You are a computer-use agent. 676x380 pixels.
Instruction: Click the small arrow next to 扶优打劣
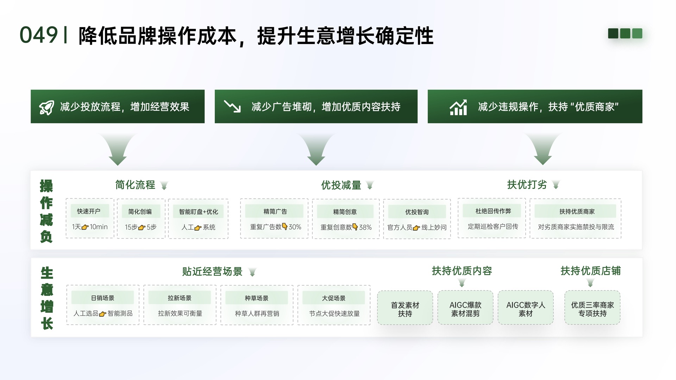(556, 185)
